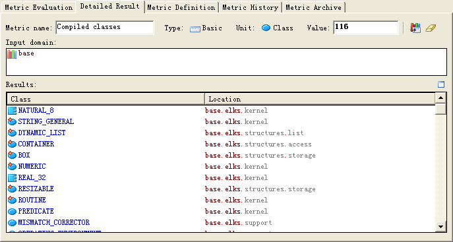Click location of RESIZABLE row
The width and height of the screenshot is (453, 242).
pos(260,189)
